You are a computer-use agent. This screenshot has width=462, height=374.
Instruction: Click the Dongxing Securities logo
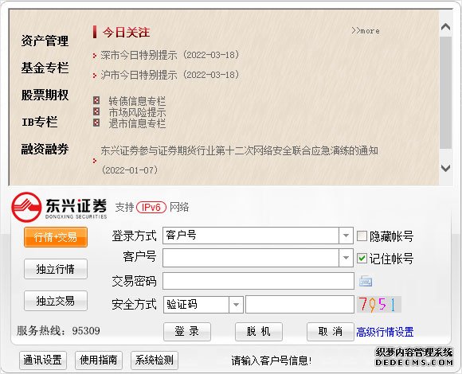pos(59,207)
